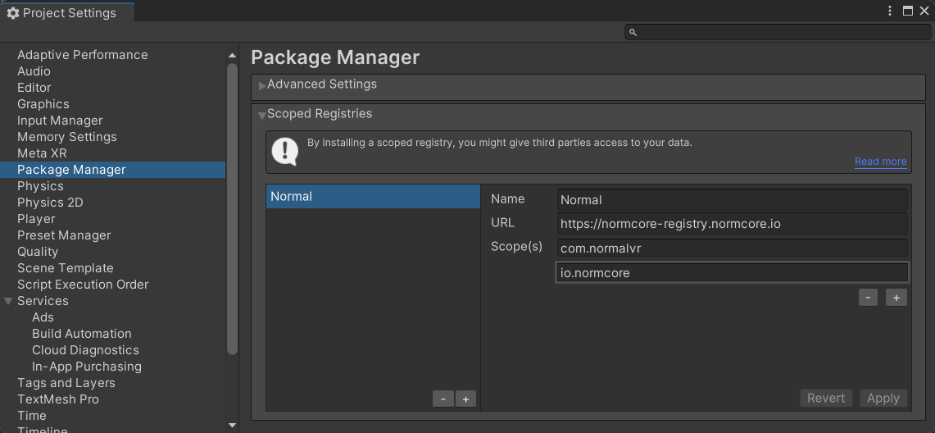935x433 pixels.
Task: Expand Advanced Settings section
Action: click(x=262, y=85)
